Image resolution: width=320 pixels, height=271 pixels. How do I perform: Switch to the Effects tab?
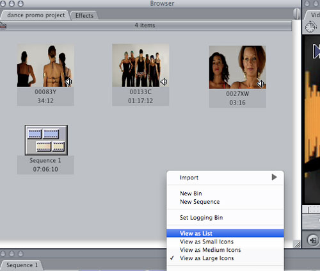point(84,15)
